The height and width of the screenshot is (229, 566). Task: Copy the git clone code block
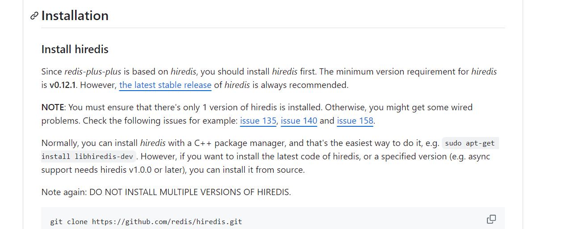[x=491, y=219]
